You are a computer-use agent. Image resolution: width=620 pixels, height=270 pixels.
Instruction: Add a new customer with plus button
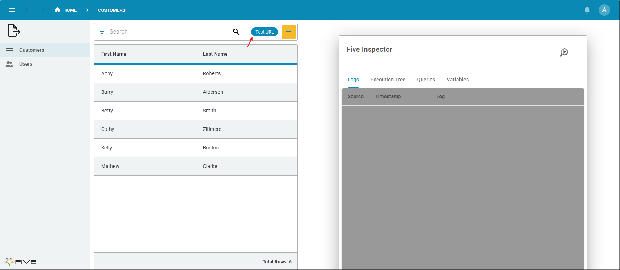pyautogui.click(x=289, y=32)
